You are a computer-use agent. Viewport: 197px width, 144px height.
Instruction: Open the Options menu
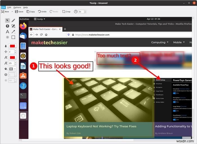coord(17,7)
